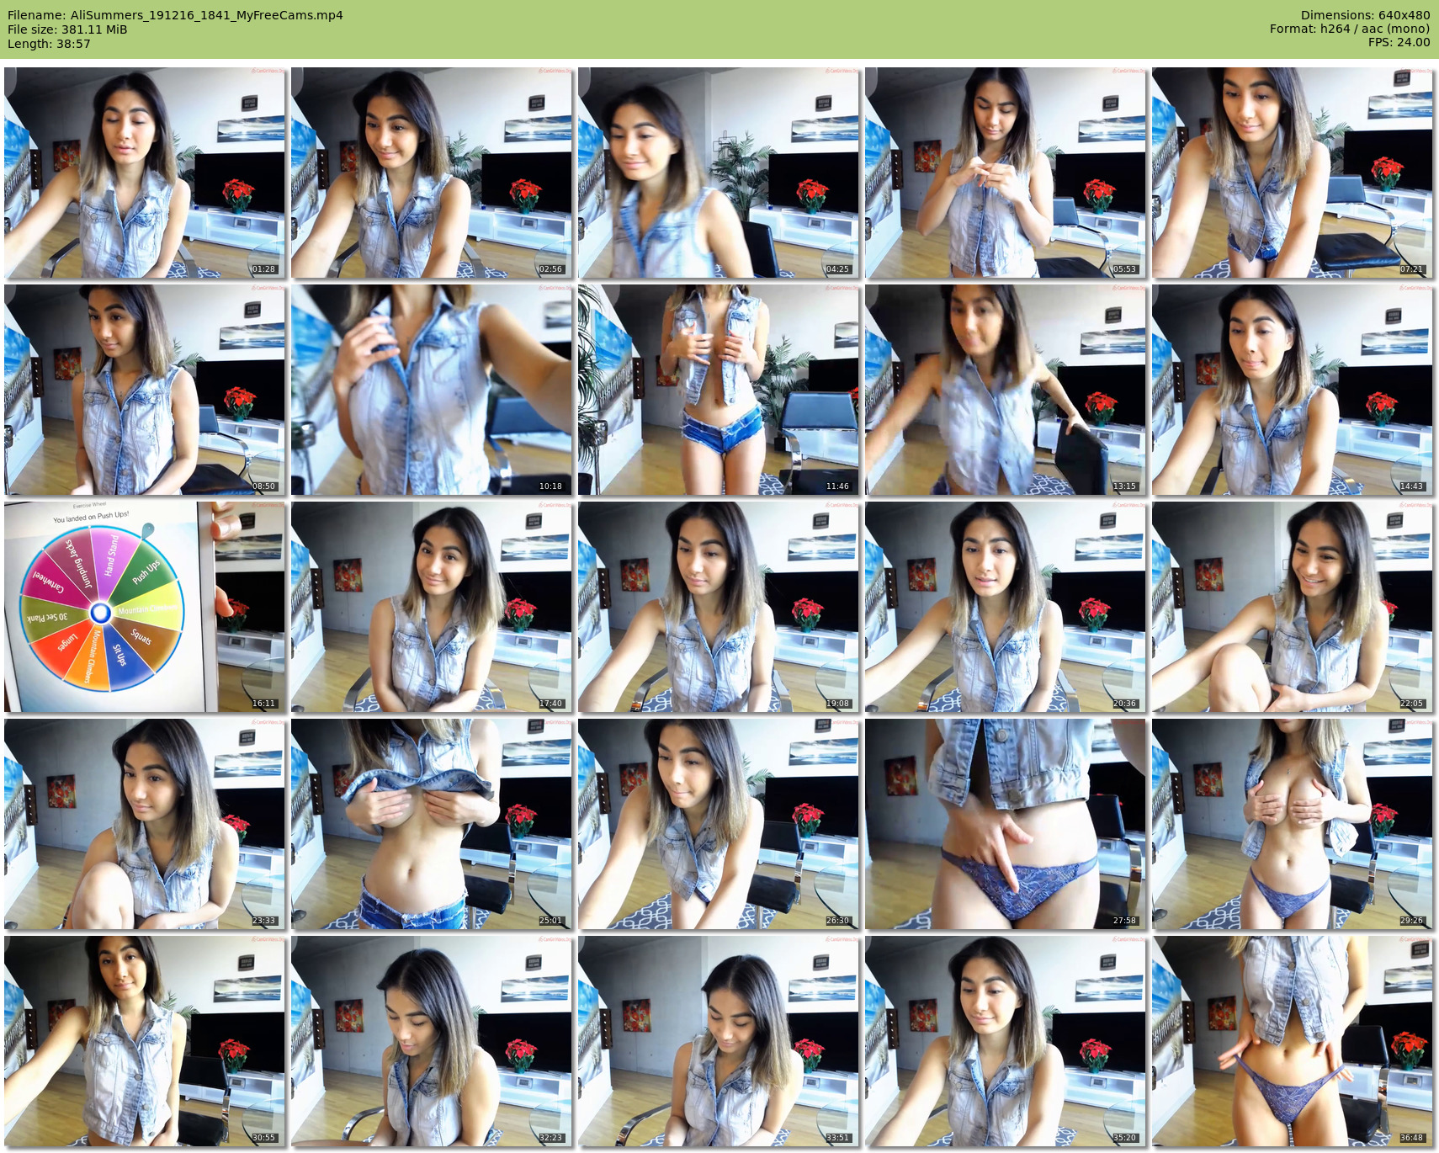Click the thumbnail marked 30:55
Screen dimensions: 1439x1153
click(145, 1041)
